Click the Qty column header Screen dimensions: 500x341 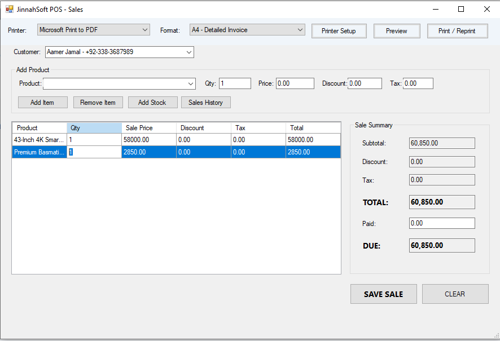point(94,128)
